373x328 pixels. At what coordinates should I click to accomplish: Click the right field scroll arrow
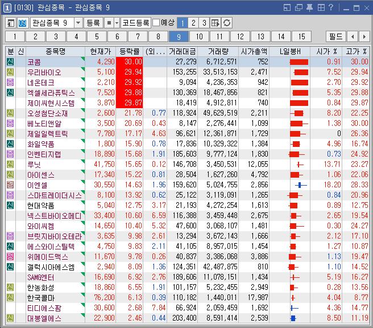(364, 36)
